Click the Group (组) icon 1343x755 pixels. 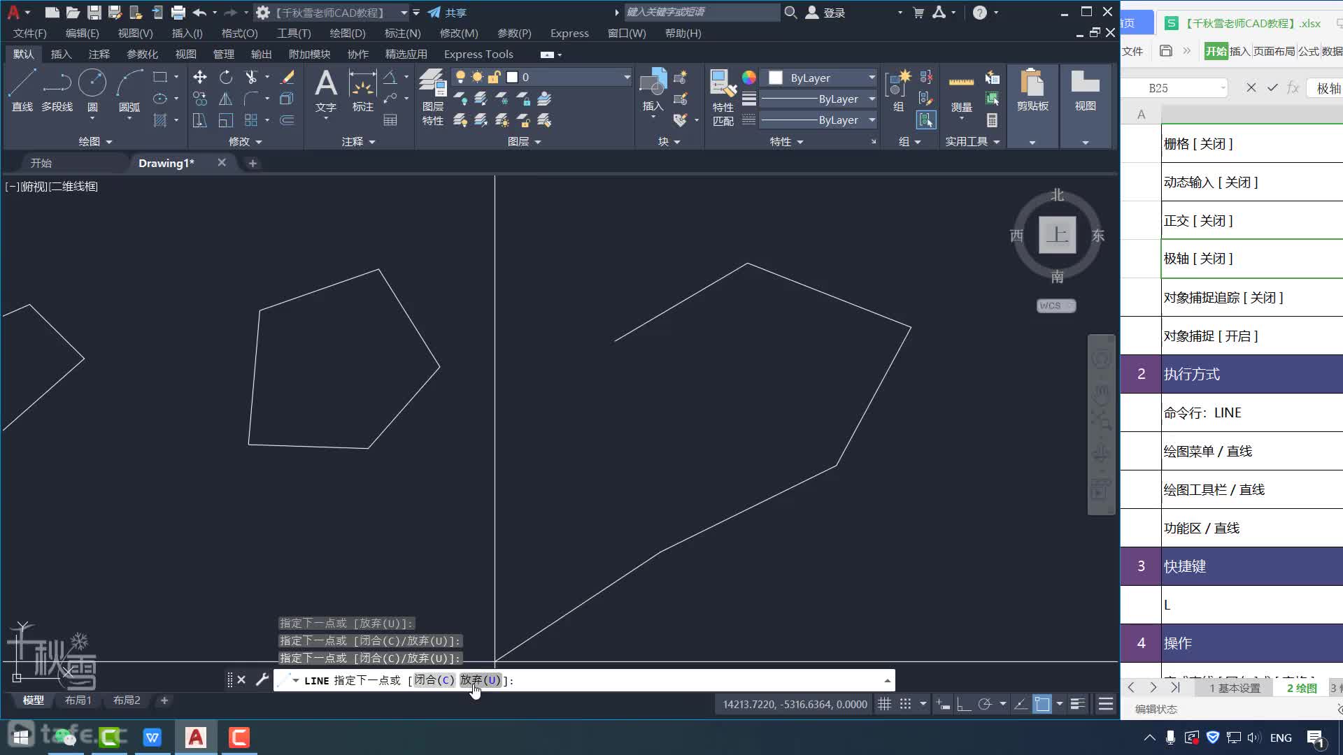898,91
